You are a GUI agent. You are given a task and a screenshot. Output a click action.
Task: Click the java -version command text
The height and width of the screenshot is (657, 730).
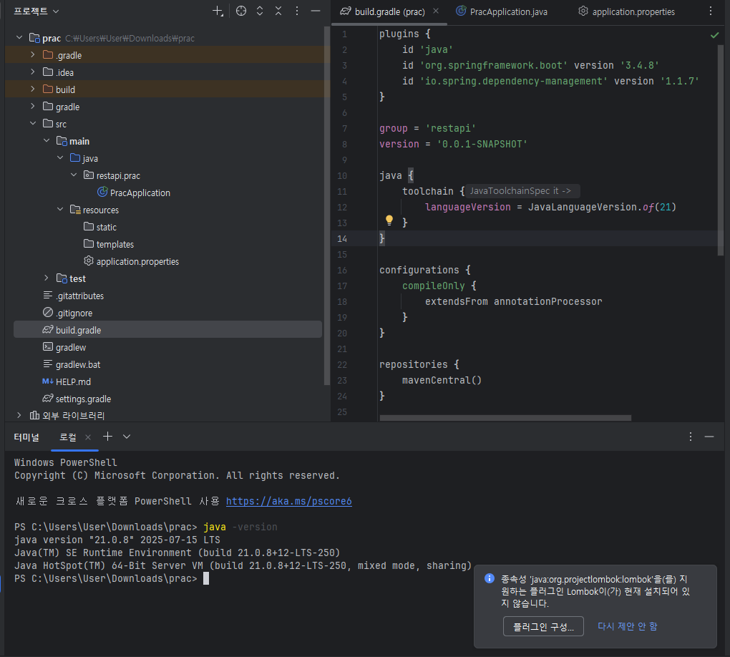[x=240, y=527]
